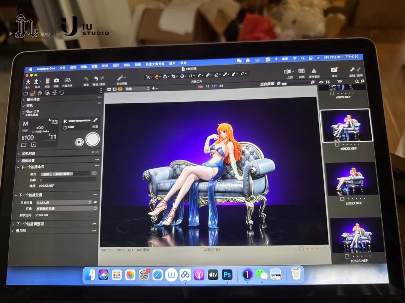The image size is (405, 303).
Task: Select the pointer cursor tool
Action: click(148, 77)
